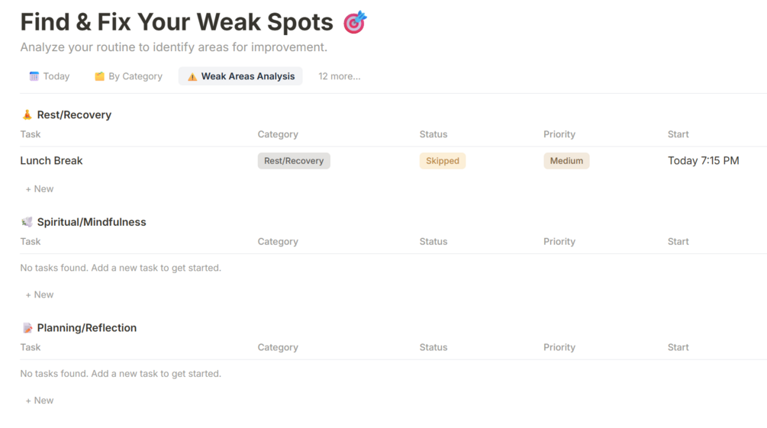Click the target emoji icon in title

click(355, 23)
